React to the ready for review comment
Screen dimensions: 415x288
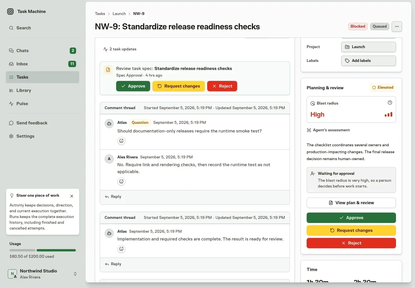[x=121, y=249]
